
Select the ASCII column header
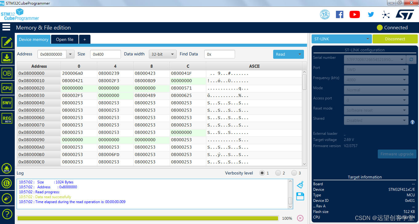(x=254, y=66)
